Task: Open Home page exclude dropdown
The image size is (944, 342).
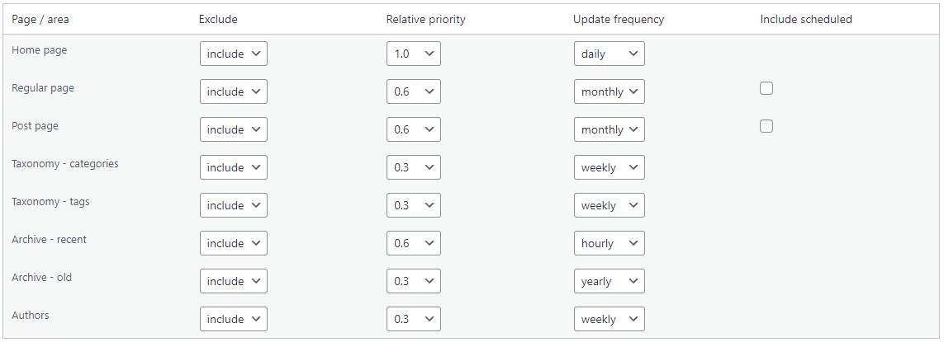Action: tap(233, 54)
